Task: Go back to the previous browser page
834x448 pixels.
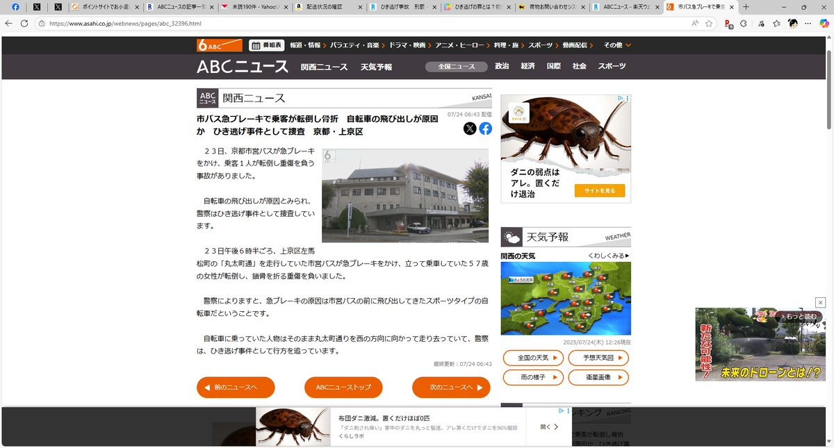Action: coord(8,23)
